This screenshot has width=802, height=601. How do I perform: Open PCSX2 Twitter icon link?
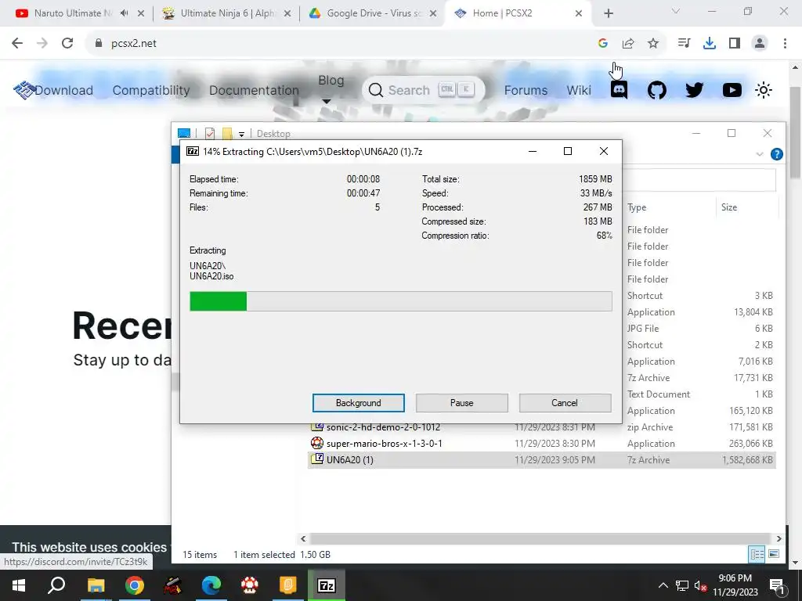coord(694,91)
